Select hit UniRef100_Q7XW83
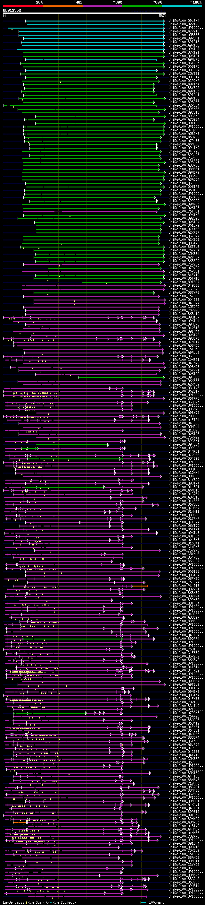This screenshot has height=905, width=205. pyautogui.click(x=184, y=229)
